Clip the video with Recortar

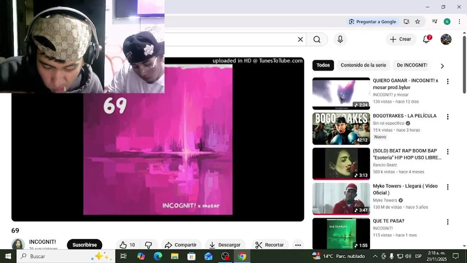point(269,245)
